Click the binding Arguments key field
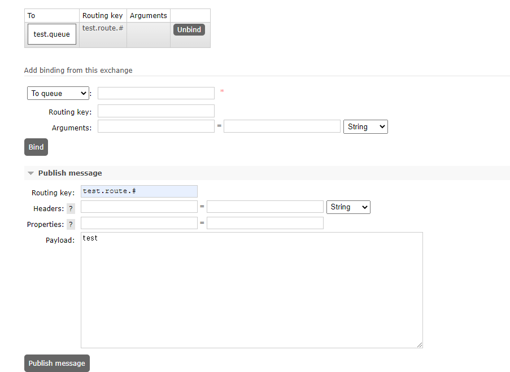510x372 pixels. [156, 126]
